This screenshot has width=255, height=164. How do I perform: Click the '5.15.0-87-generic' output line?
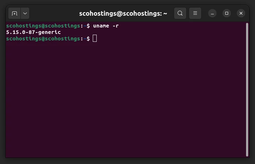click(x=34, y=32)
